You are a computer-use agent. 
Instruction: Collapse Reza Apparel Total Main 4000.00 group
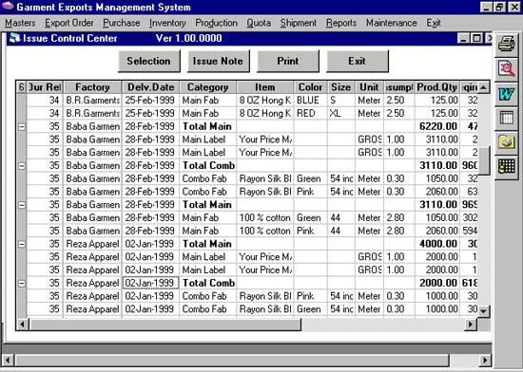tap(21, 244)
